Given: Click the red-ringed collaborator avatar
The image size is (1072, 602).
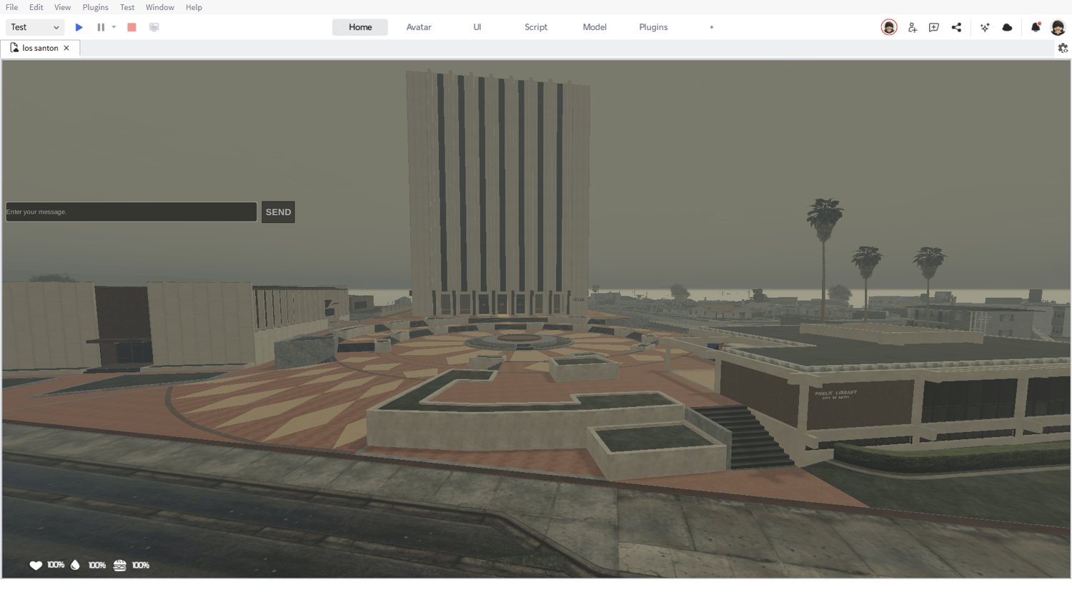Looking at the screenshot, I should tap(889, 27).
